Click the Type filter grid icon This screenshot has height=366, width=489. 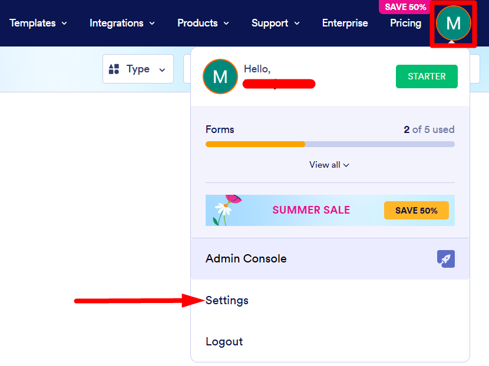[x=114, y=69]
